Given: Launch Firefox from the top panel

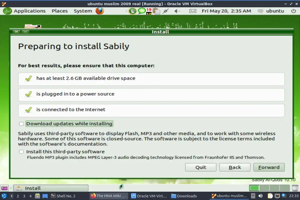Looking at the screenshot, I should point(100,11).
